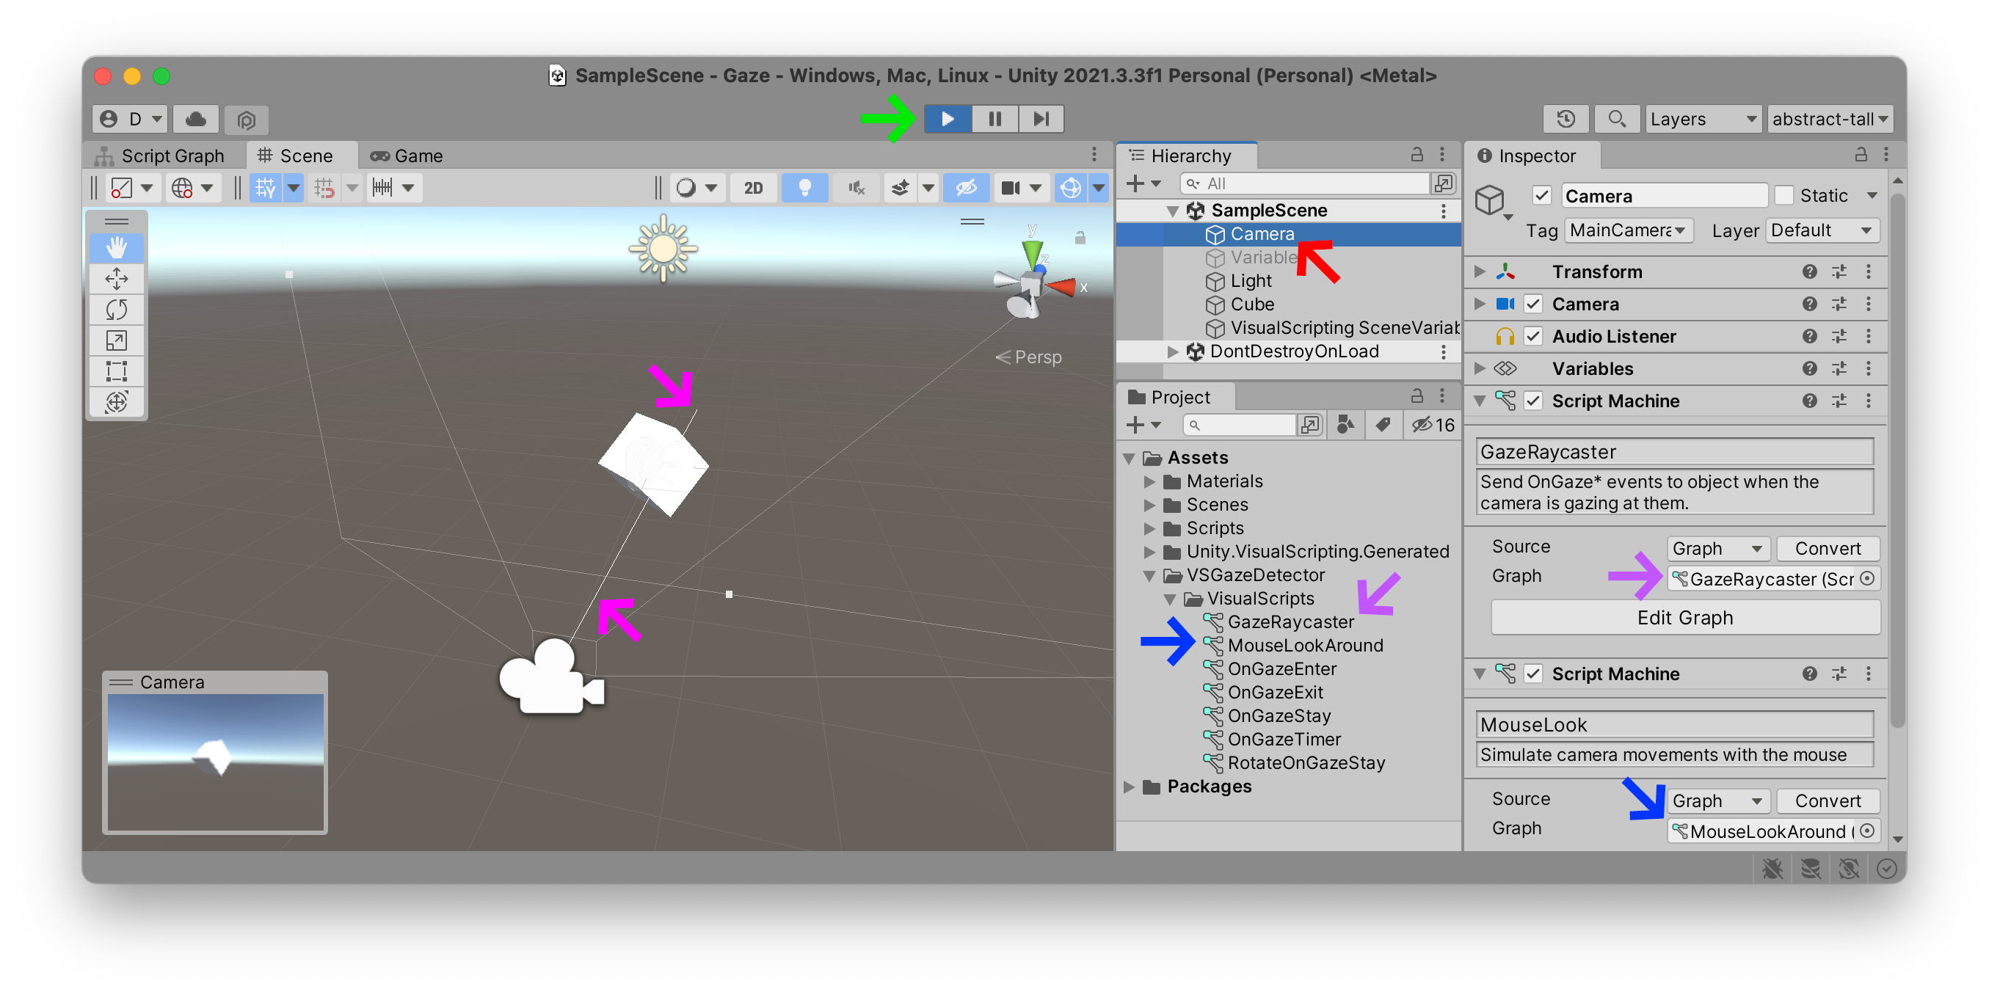
Task: Expand the Transform component
Action: [x=1480, y=271]
